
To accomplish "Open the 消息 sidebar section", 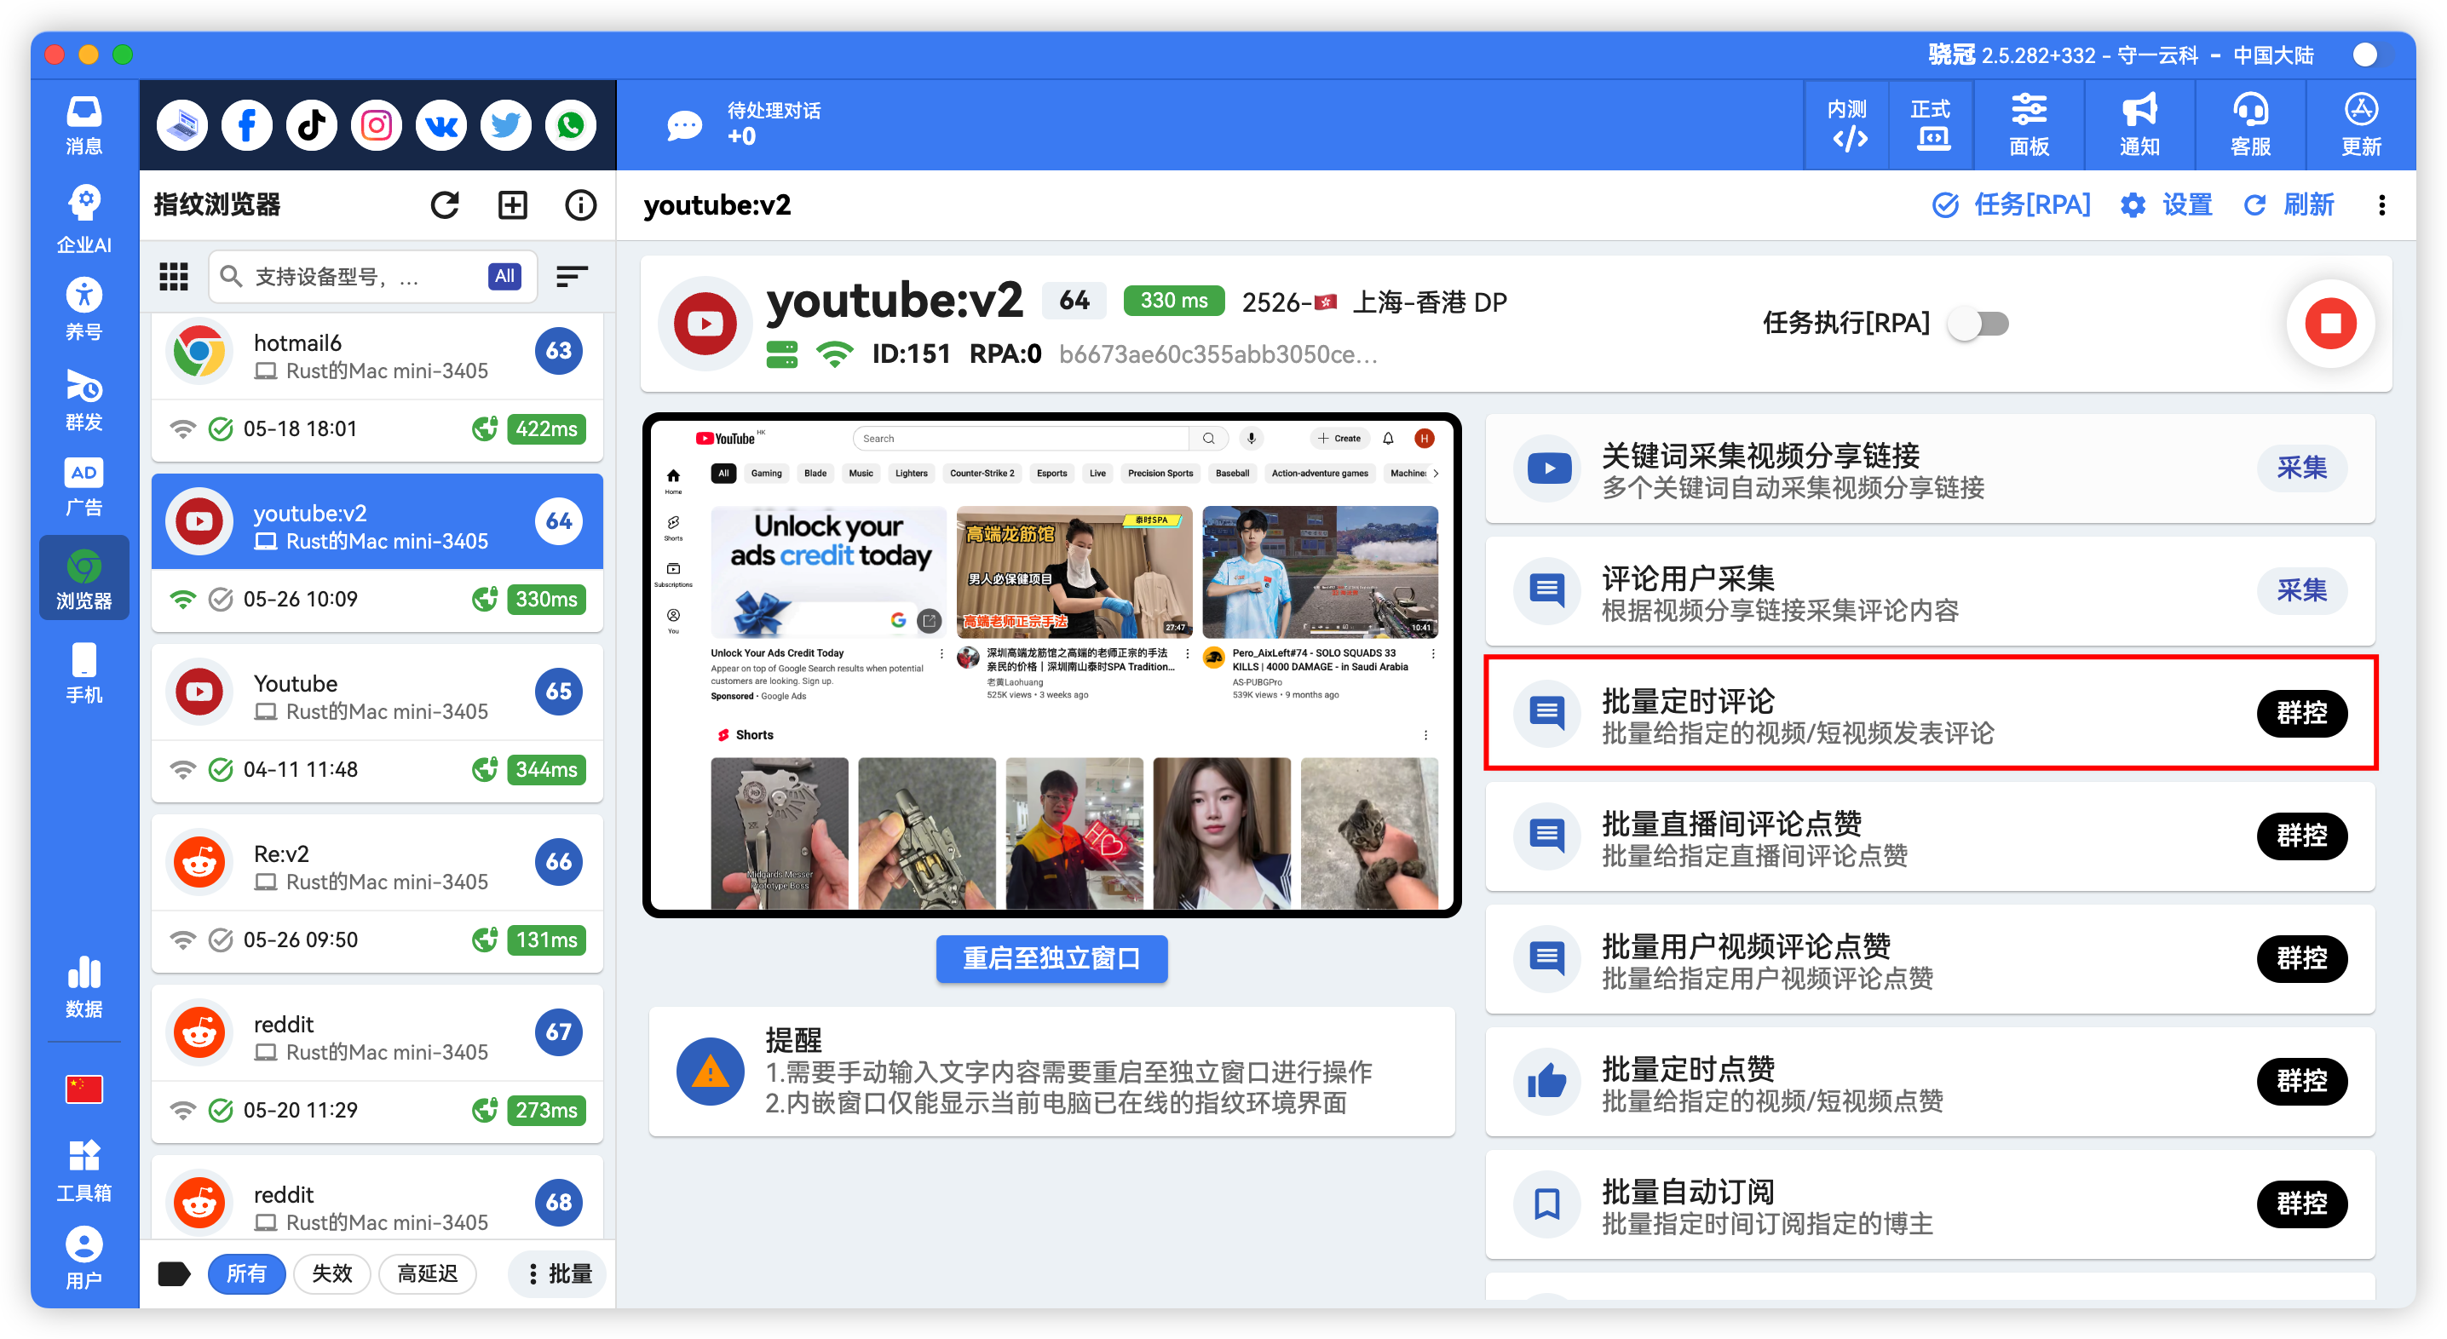I will click(x=83, y=124).
